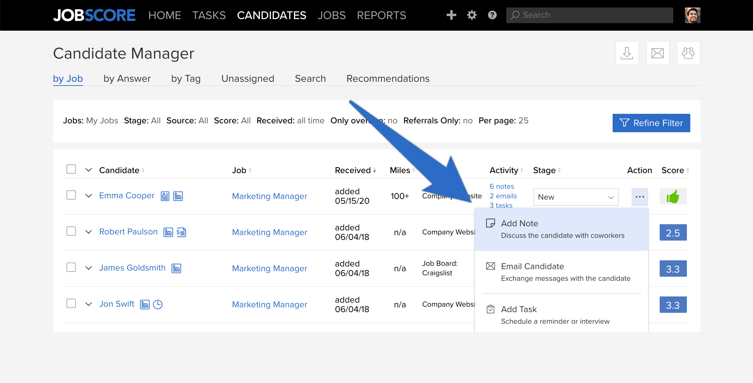
Task: Click the group people icon button
Action: click(x=688, y=53)
